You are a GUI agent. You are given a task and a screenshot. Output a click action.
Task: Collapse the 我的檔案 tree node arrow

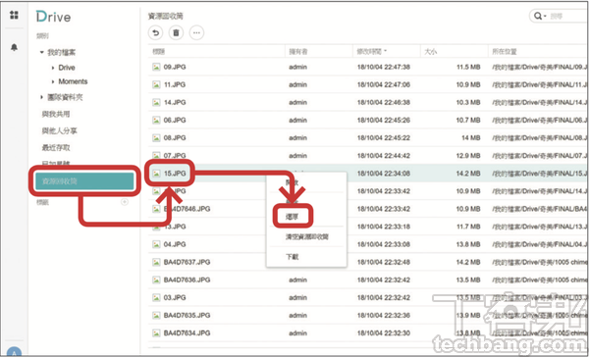coord(41,53)
